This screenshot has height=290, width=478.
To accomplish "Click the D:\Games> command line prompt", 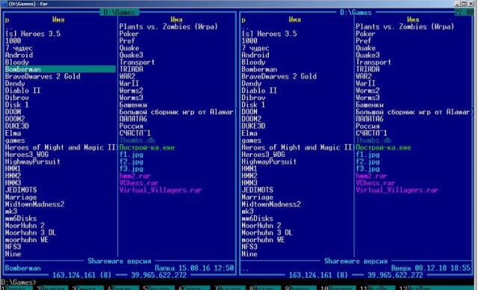I will point(18,283).
